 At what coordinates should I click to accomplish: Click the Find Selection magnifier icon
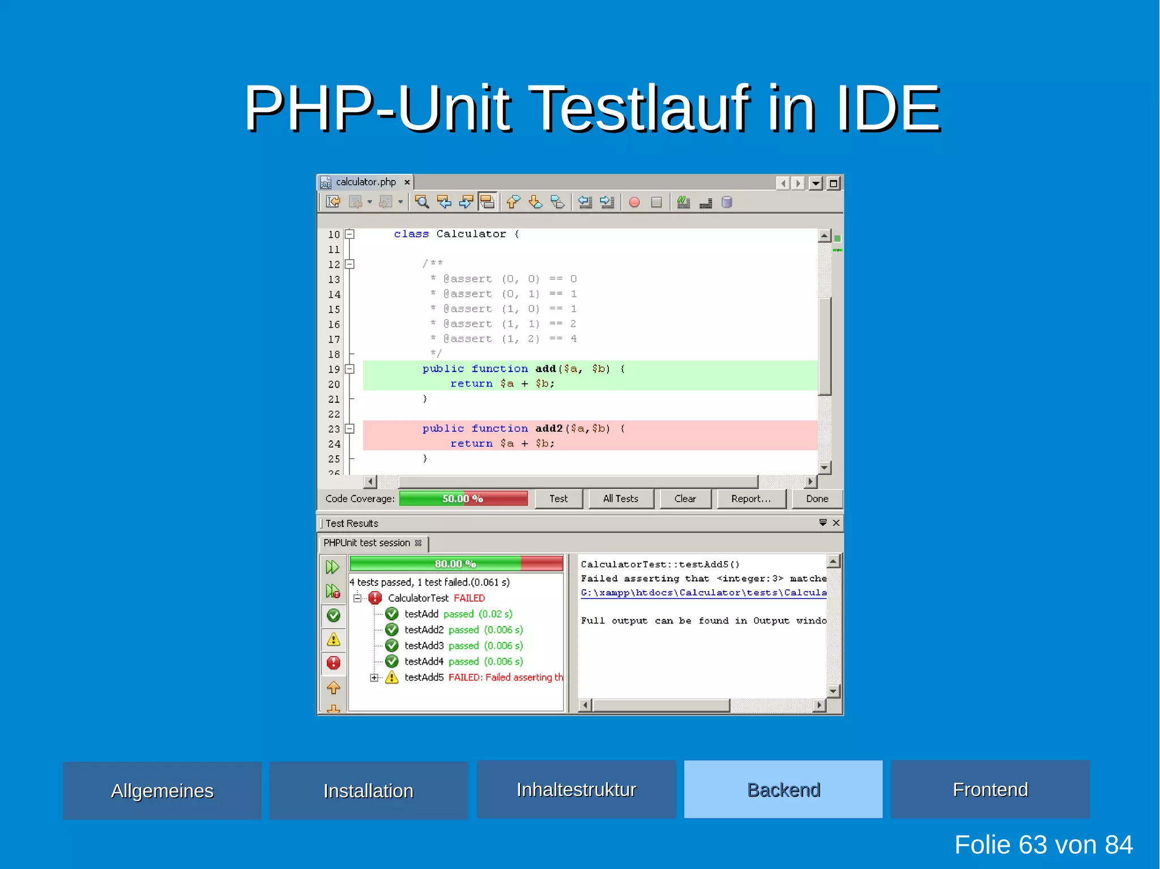coord(422,202)
